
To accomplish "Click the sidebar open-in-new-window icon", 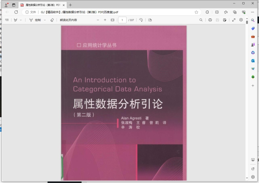I will pyautogui.click(x=253, y=169).
